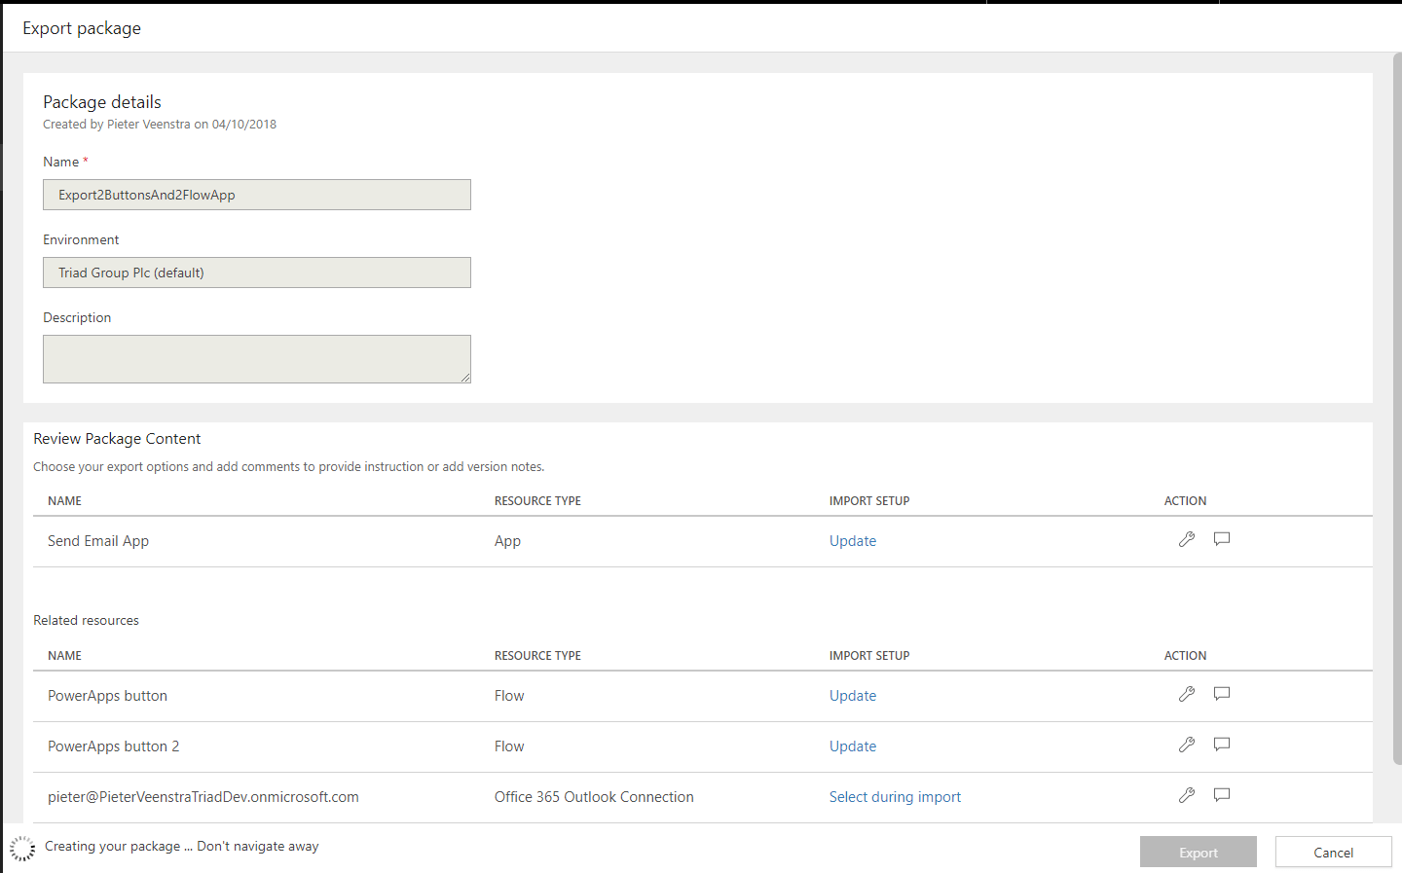Select the pieter@PieterVeenstraTriadDev.onmicrosoft.com row
Viewport: 1402px width, 873px height.
coord(703,797)
